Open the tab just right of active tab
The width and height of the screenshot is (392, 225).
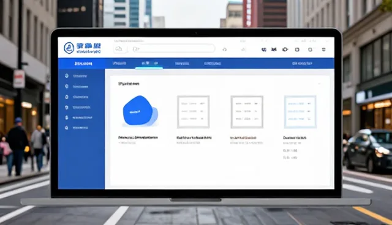pos(182,64)
